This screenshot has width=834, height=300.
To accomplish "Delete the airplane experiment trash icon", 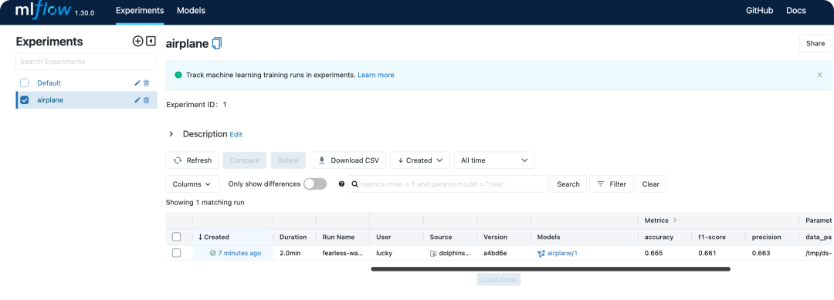I will coord(147,100).
